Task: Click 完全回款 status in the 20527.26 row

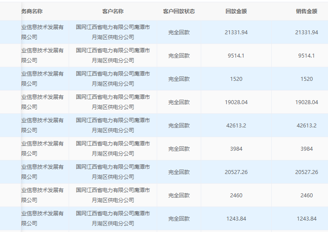Action: (x=179, y=172)
